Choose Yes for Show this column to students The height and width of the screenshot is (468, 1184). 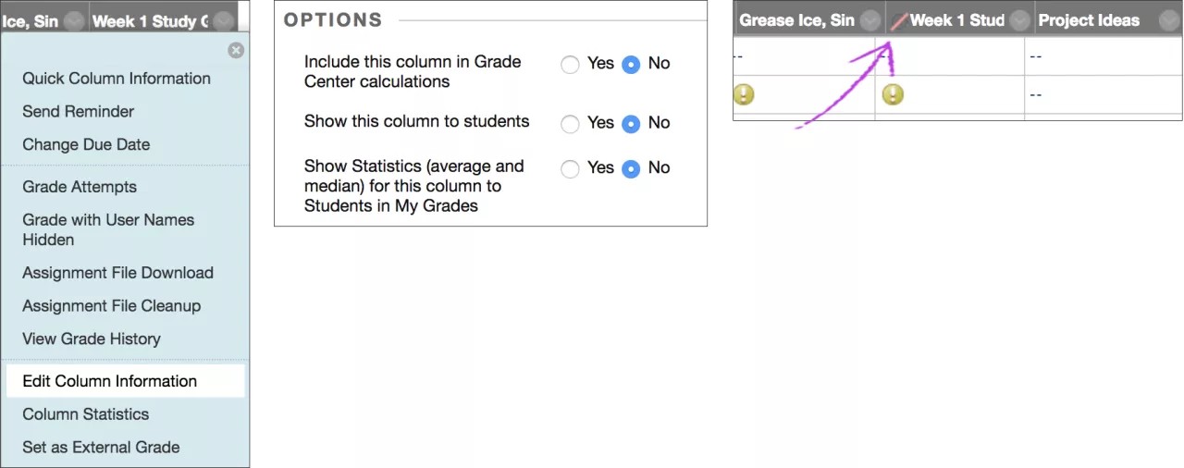[x=571, y=123]
